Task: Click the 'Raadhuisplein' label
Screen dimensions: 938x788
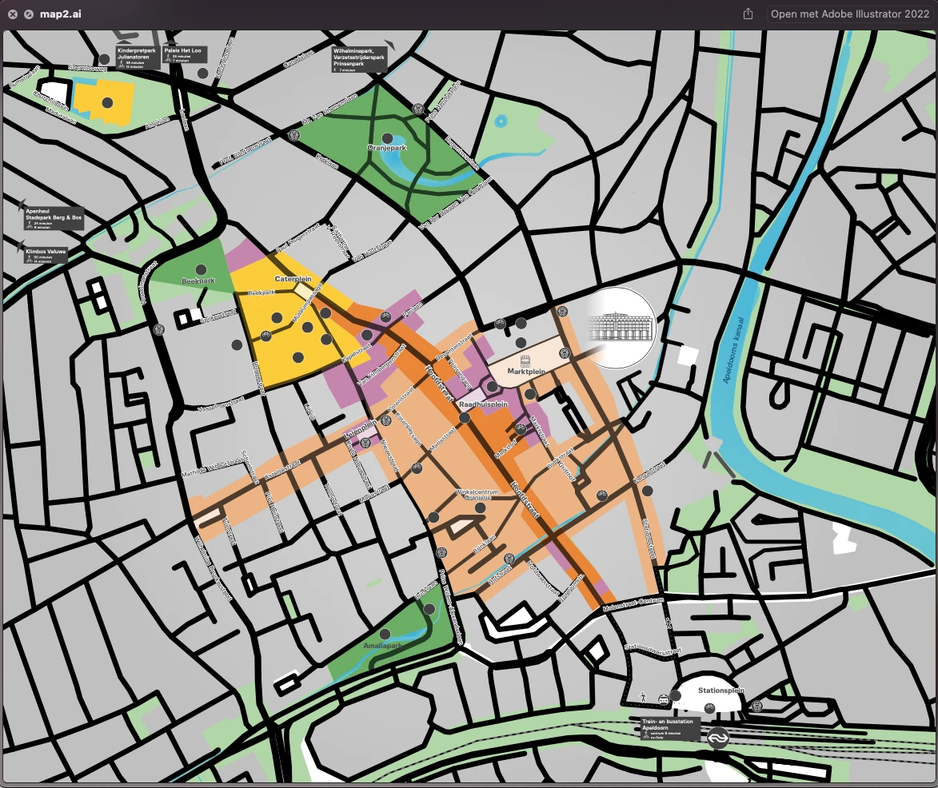Action: (483, 404)
